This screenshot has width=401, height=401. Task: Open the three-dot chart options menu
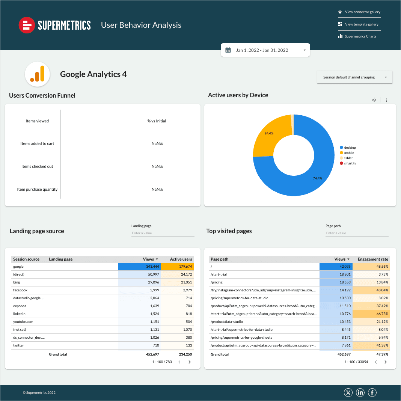coord(386,100)
